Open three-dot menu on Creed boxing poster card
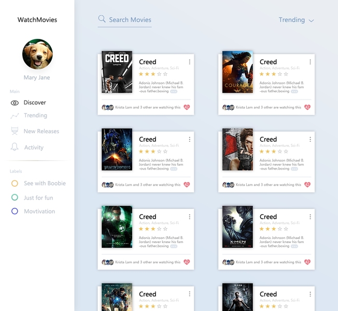 (190, 62)
